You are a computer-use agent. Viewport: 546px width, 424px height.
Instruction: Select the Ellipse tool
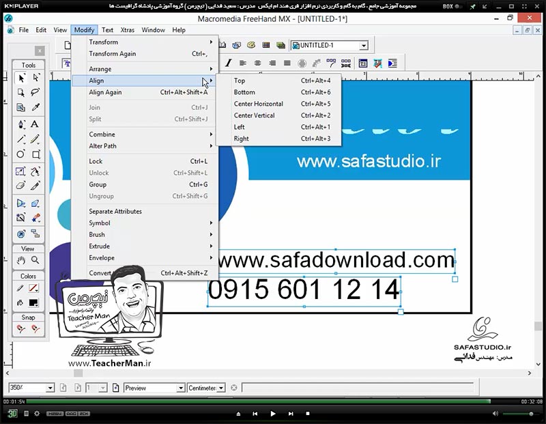(x=21, y=154)
